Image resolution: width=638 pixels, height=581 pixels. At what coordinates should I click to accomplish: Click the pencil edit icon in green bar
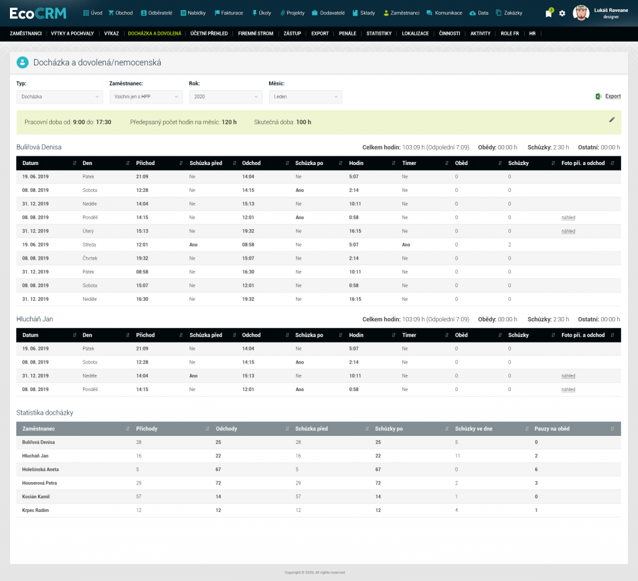pos(611,120)
